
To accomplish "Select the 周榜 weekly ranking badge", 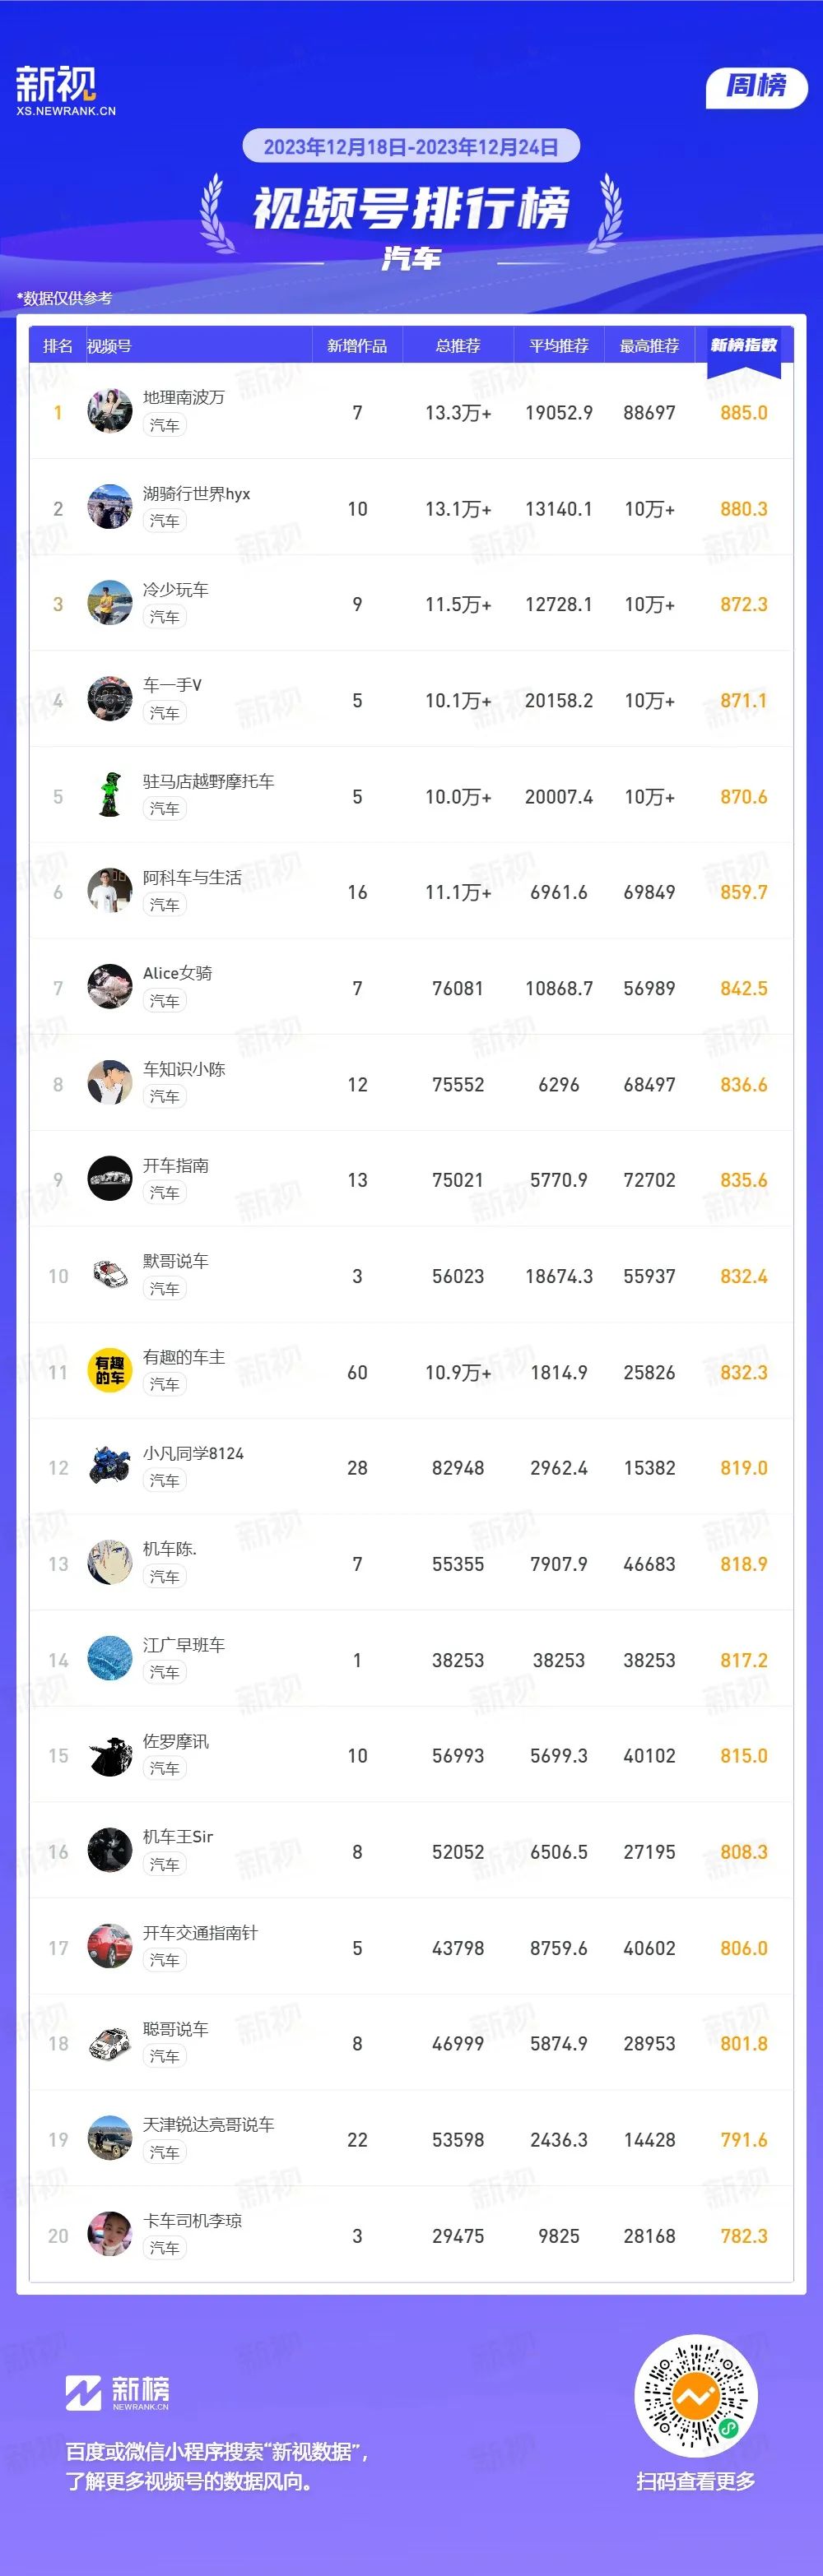I will (756, 86).
